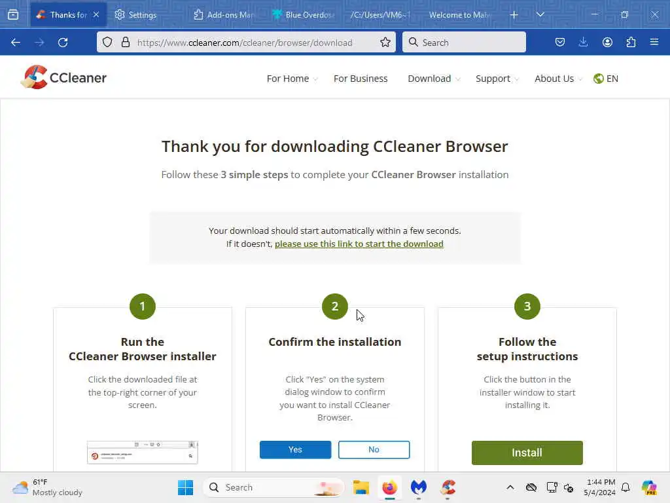Click Firefox icon in taskbar

click(390, 487)
